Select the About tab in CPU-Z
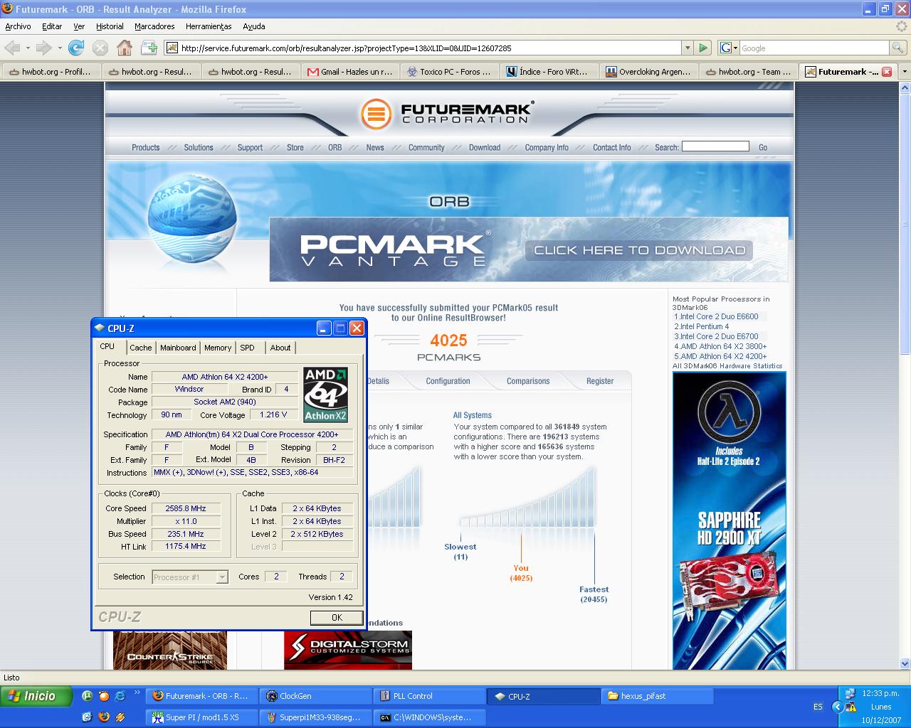Viewport: 911px width, 728px height. point(280,348)
